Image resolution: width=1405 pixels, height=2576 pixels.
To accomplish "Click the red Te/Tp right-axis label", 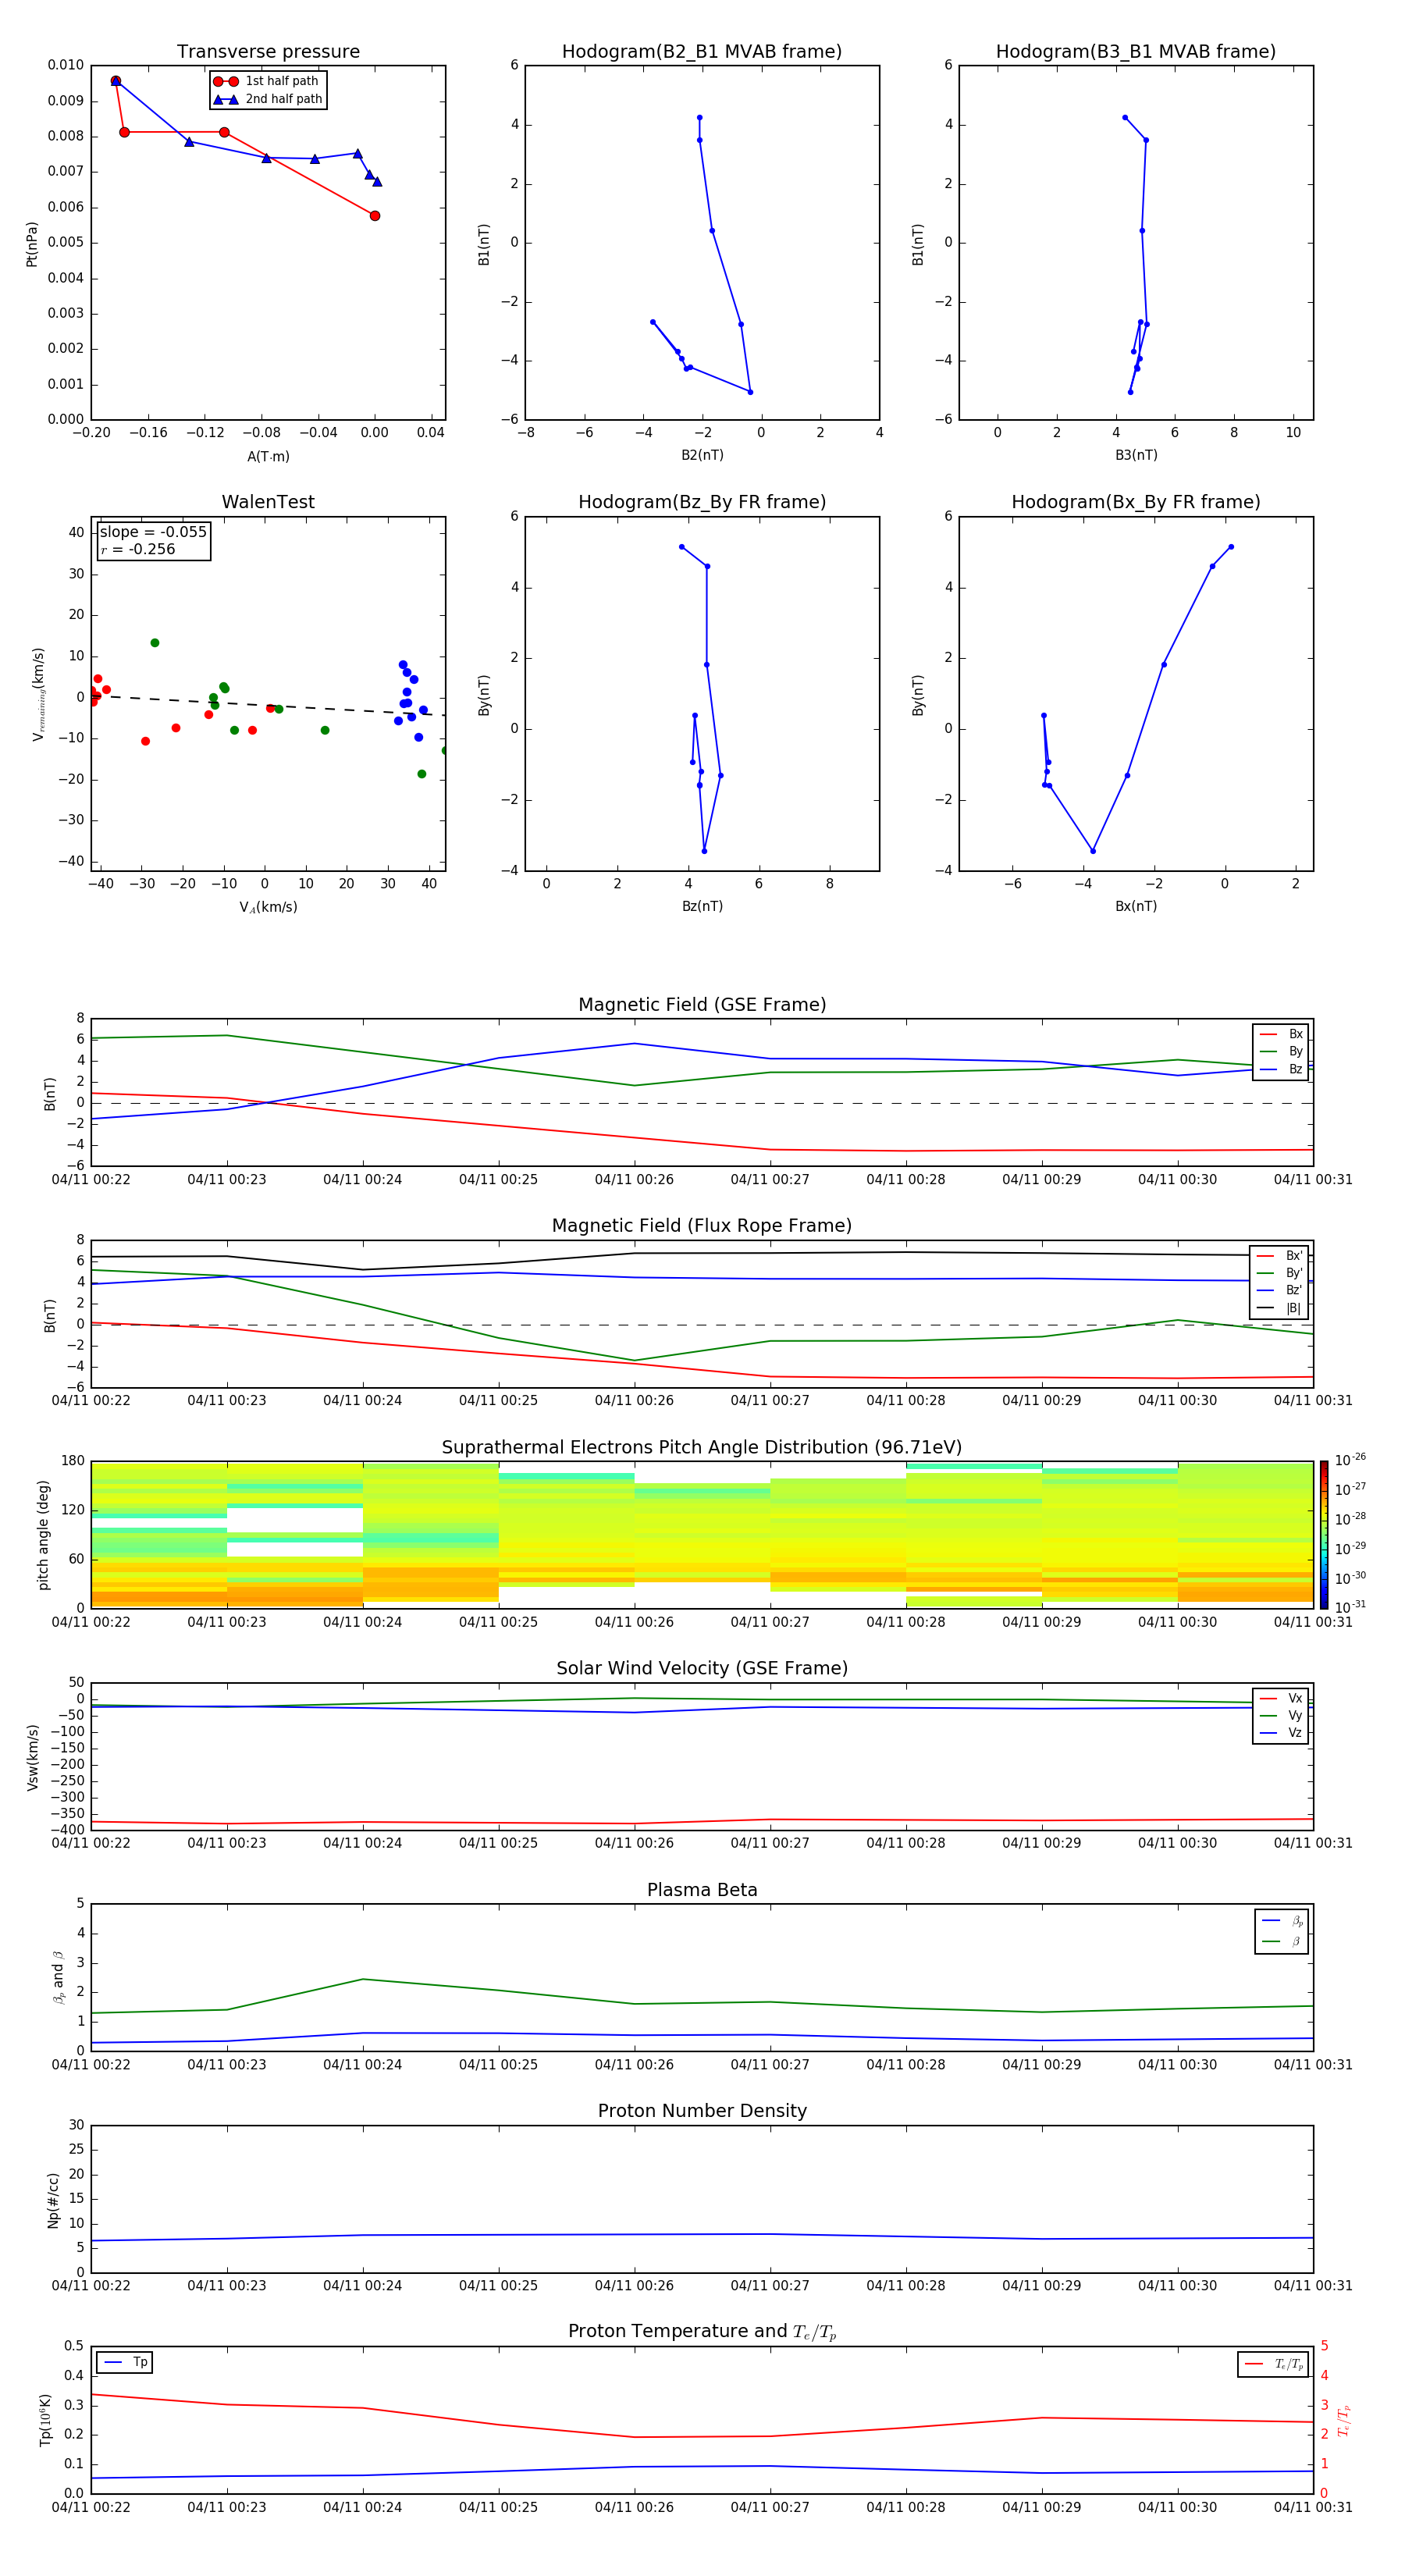I will 1343,2420.
